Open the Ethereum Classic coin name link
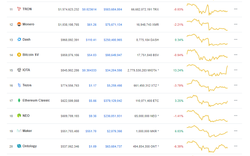This screenshot has width=250, height=156. (36, 100)
